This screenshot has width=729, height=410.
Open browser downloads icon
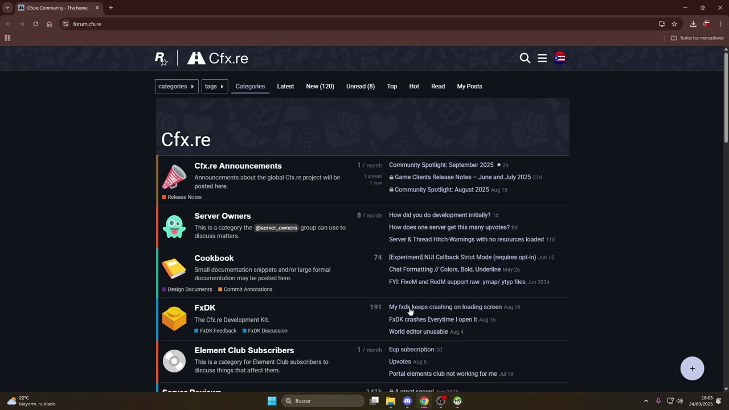[x=693, y=24]
